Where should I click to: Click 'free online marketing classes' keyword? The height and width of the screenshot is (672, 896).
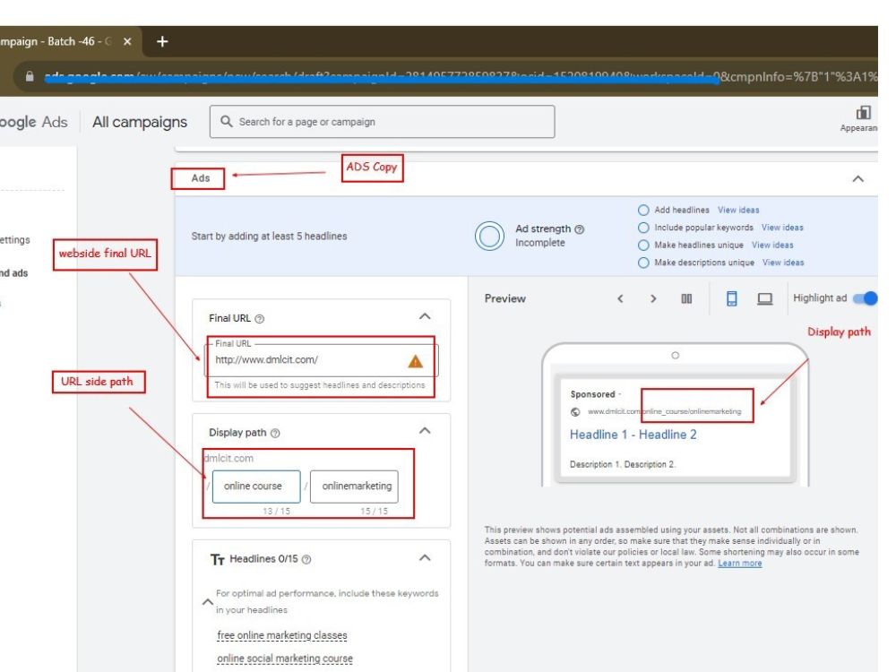(282, 635)
